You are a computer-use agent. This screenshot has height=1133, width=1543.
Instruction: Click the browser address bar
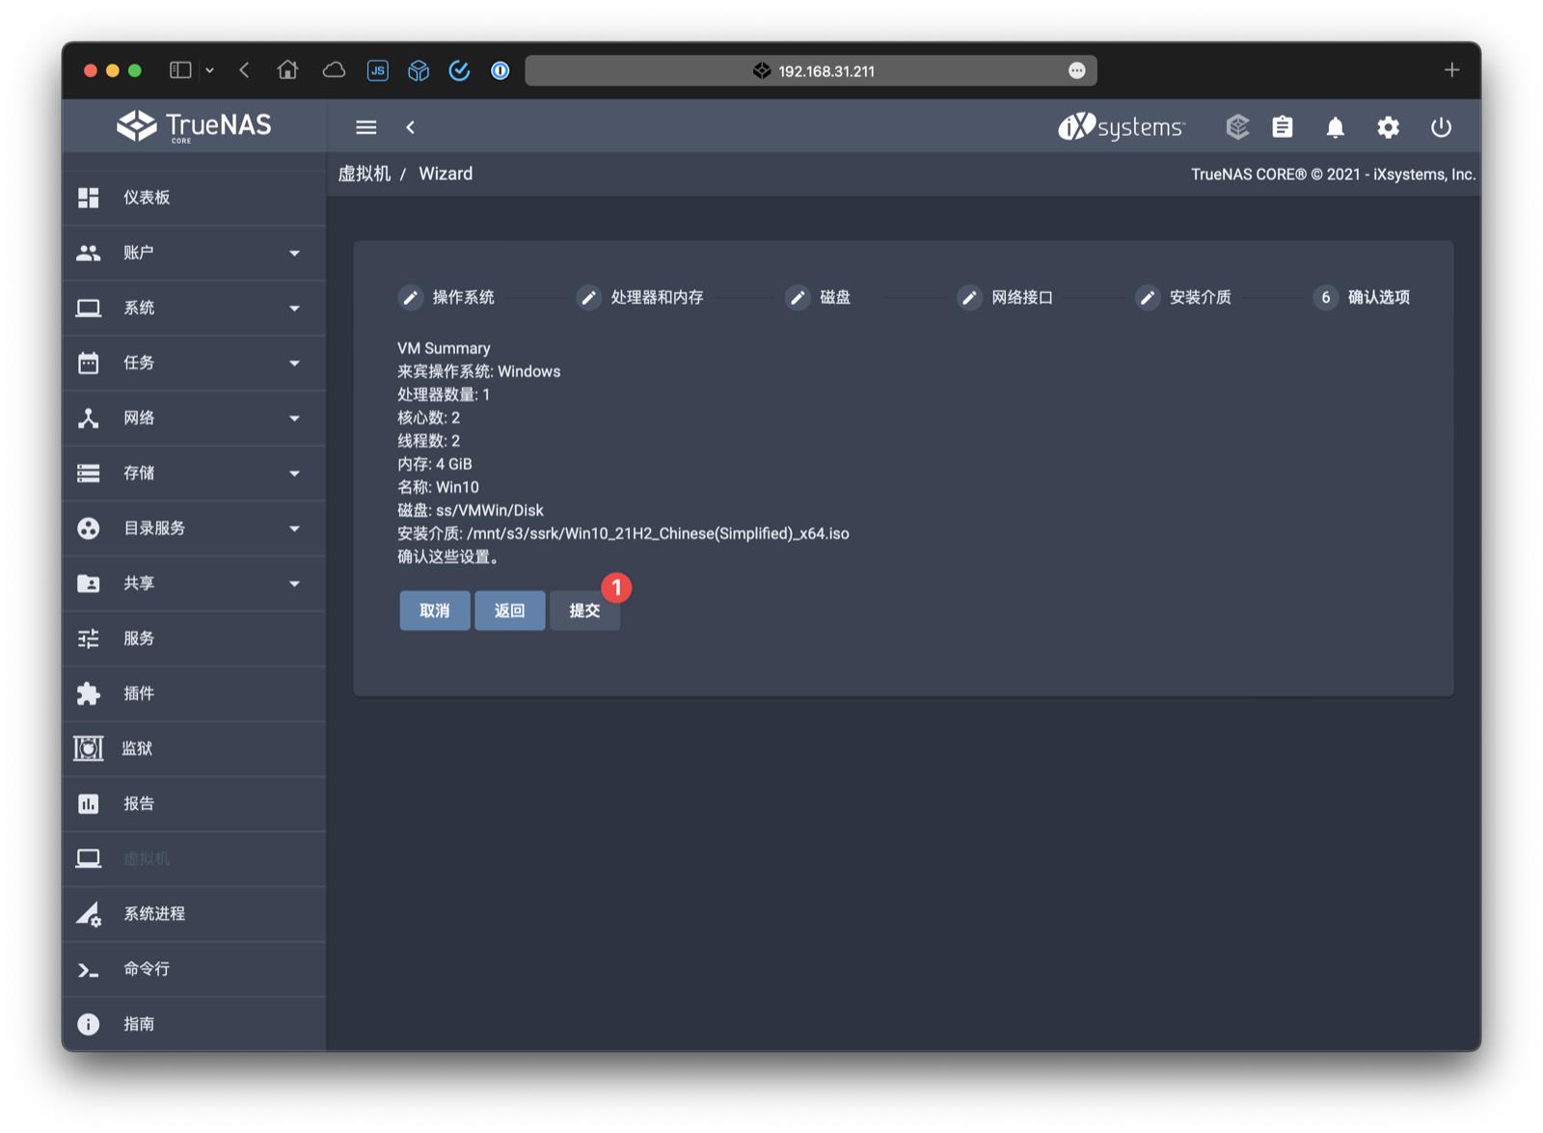810,69
